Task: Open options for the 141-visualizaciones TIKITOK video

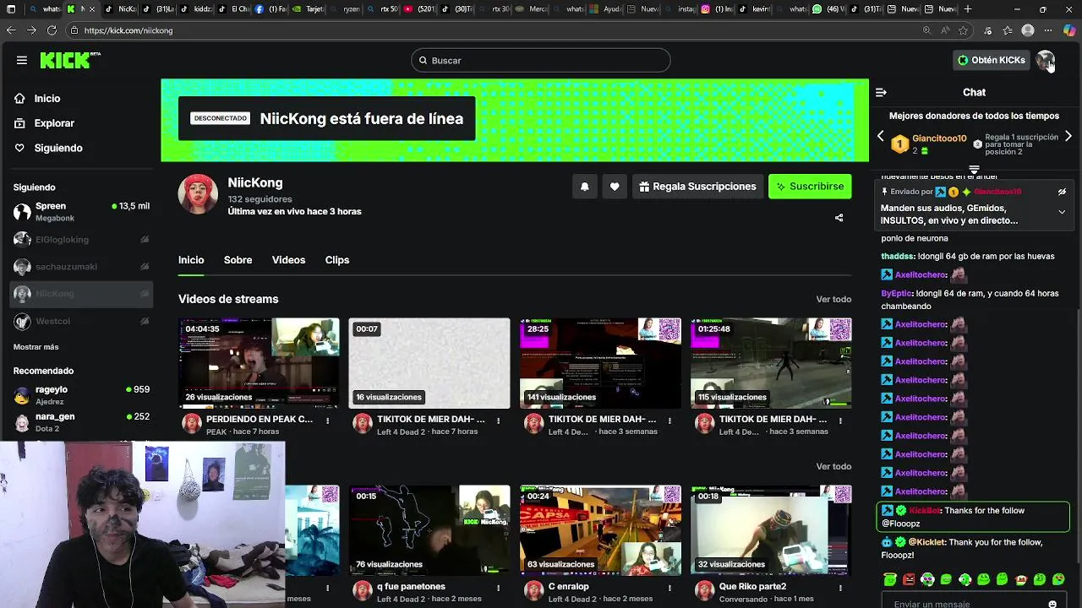Action: tap(669, 421)
